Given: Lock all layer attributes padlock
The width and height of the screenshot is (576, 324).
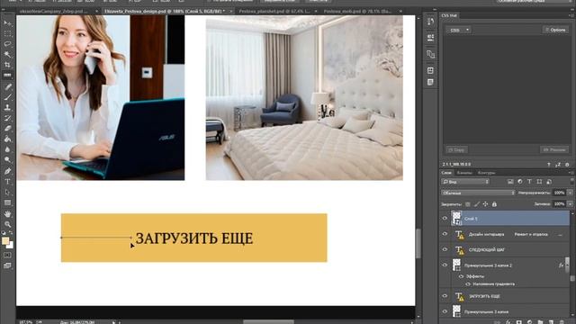Looking at the screenshot, I should tap(494, 204).
